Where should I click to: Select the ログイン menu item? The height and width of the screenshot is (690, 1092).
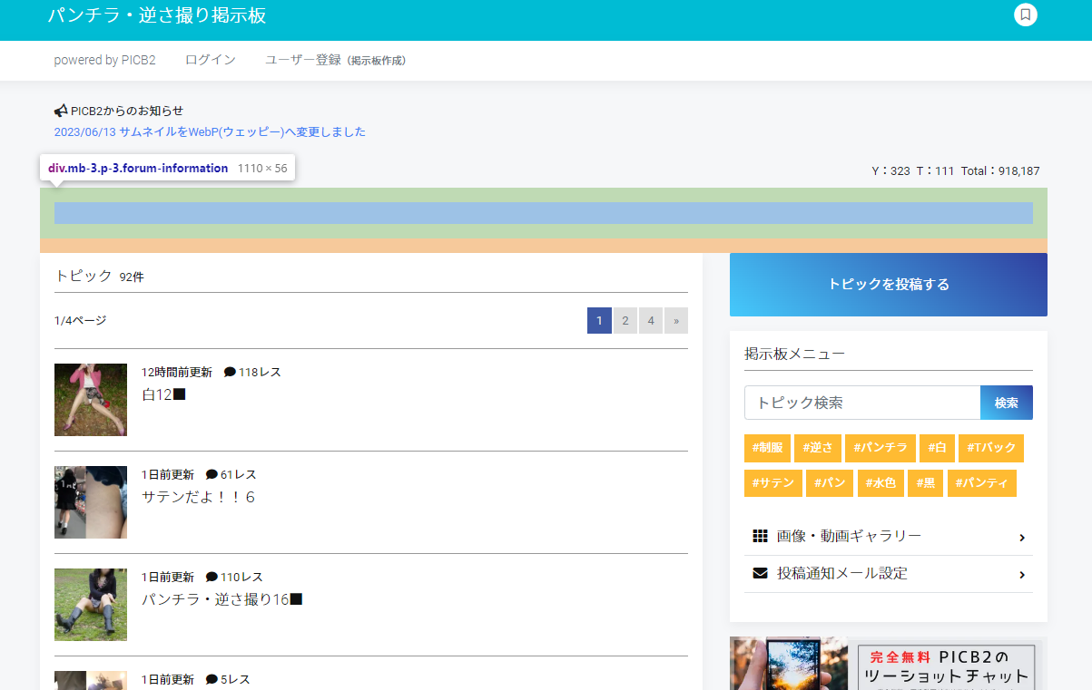coord(210,59)
